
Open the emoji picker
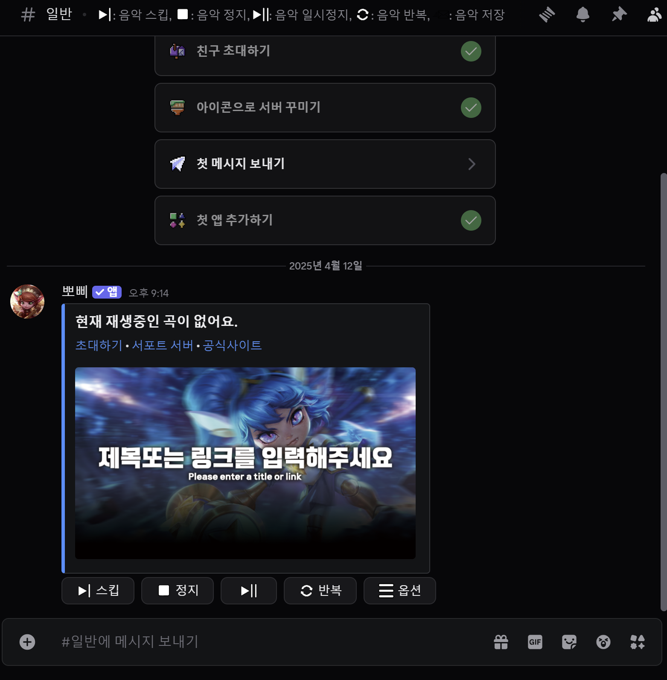click(603, 642)
